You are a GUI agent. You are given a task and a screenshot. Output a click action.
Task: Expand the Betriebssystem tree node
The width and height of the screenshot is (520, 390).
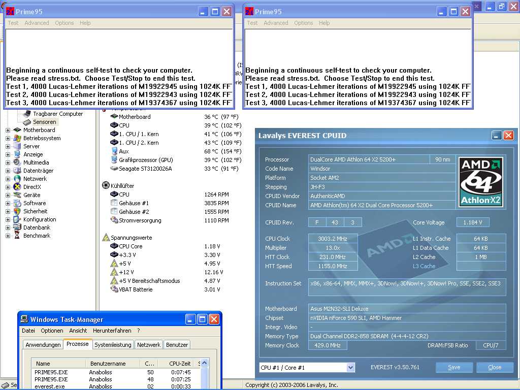tap(8, 138)
